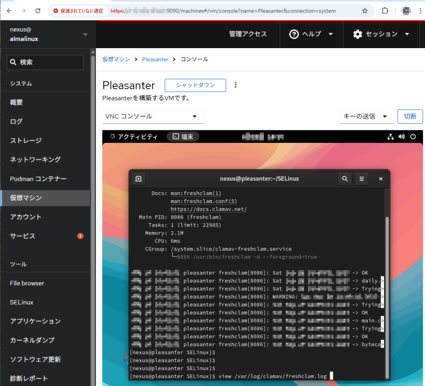Screen dimensions: 425x386
Task: Click GNOME network status icon
Action: coord(390,137)
